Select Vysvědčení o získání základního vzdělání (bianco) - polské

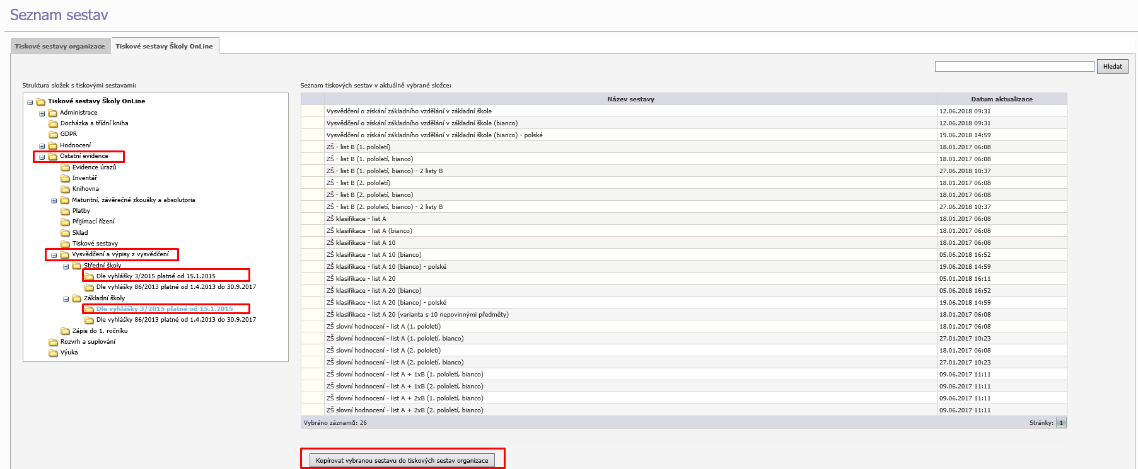(x=684, y=135)
